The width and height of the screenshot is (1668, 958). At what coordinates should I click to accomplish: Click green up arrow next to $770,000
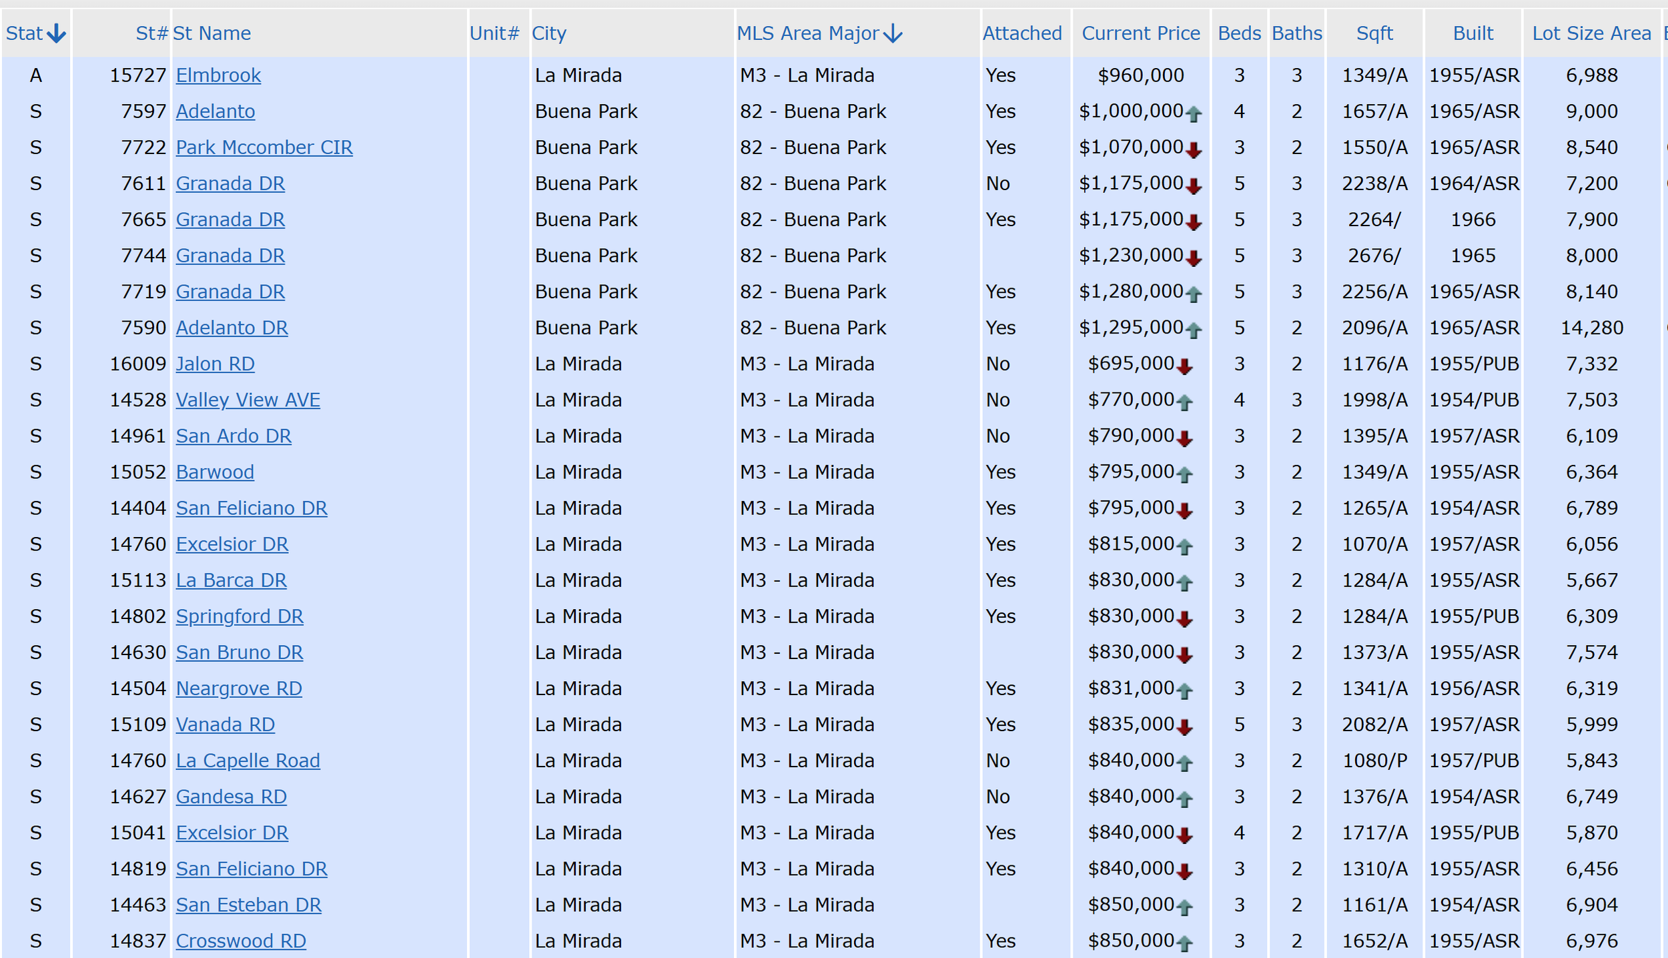pos(1184,402)
